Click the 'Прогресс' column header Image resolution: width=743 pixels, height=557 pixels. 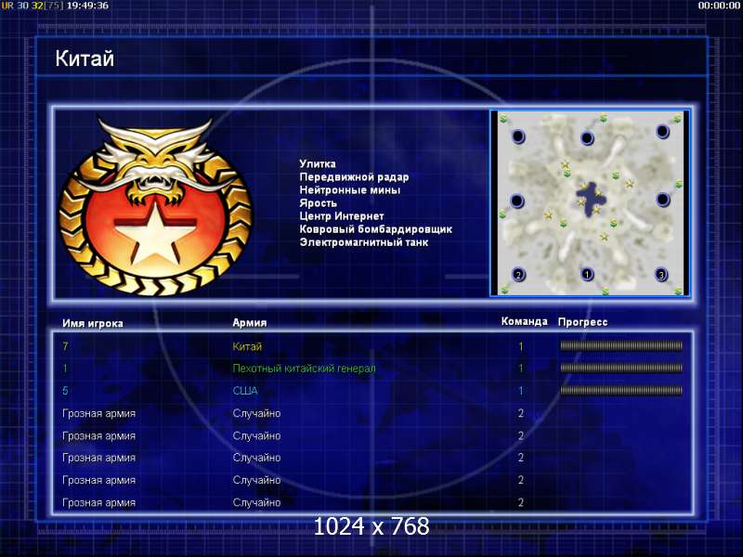(582, 322)
